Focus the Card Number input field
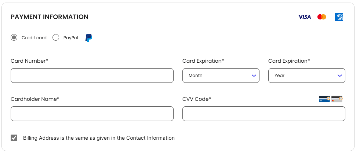The image size is (356, 154). click(92, 76)
